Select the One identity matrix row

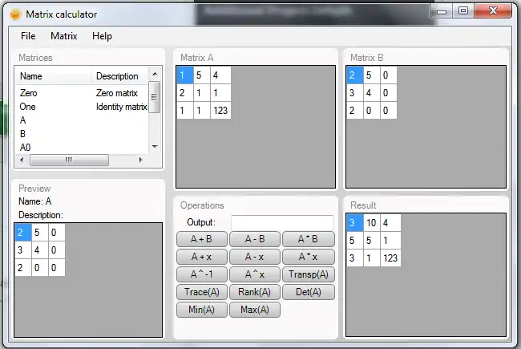pos(82,107)
